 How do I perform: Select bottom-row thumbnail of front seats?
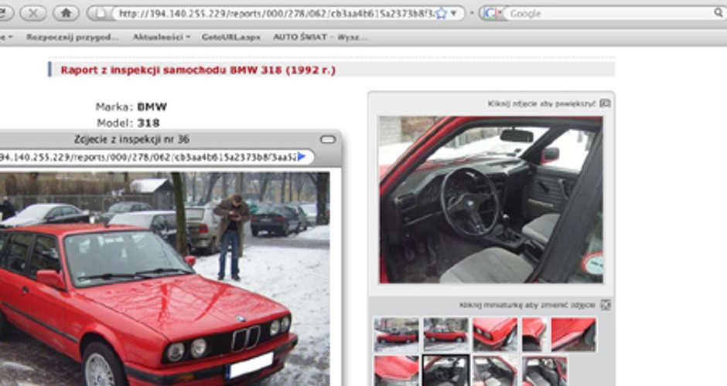495,371
